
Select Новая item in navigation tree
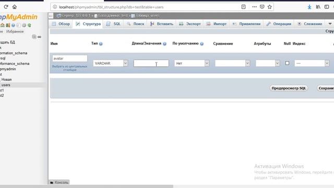[6, 79]
